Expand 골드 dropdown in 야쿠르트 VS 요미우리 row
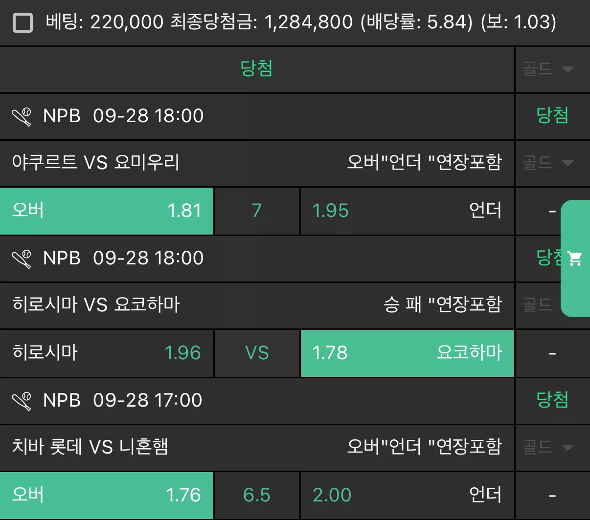Image resolution: width=590 pixels, height=520 pixels. pyautogui.click(x=568, y=163)
